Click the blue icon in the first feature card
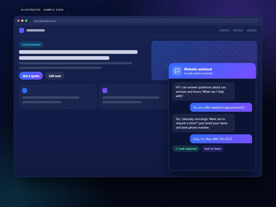 click(x=25, y=91)
